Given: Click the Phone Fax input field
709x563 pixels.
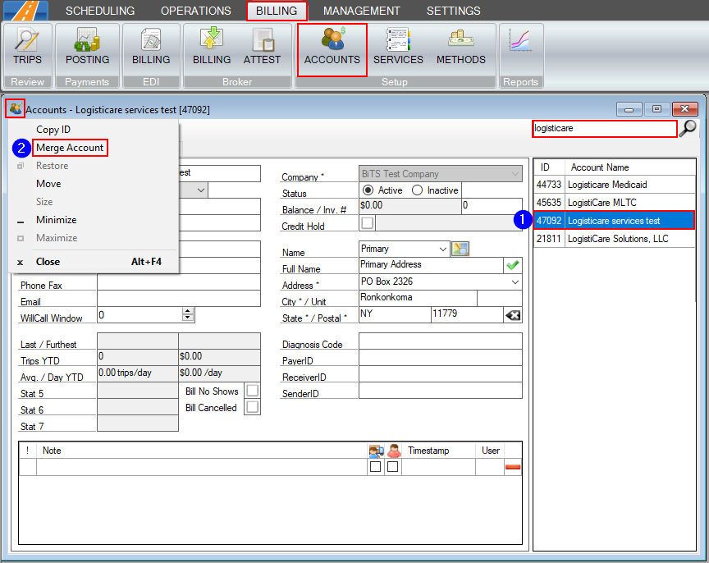Looking at the screenshot, I should pos(179,282).
